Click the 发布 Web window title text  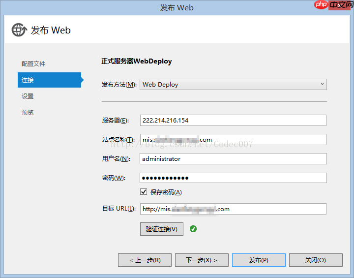coord(177,8)
